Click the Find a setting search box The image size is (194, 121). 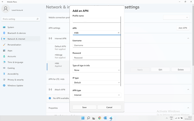[x=20, y=19]
